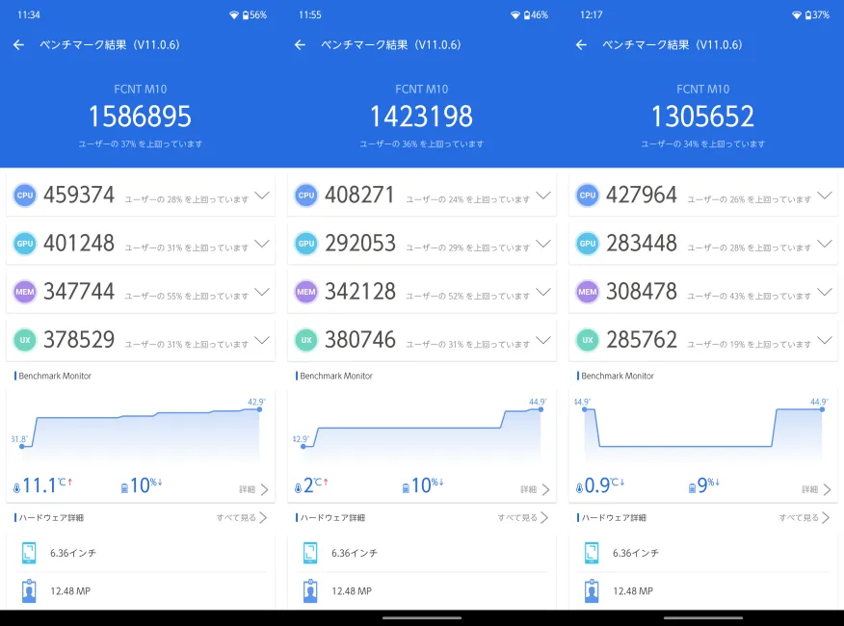The image size is (844, 626).
Task: Tap すべて見る in third hardware details section
Action: [x=804, y=518]
